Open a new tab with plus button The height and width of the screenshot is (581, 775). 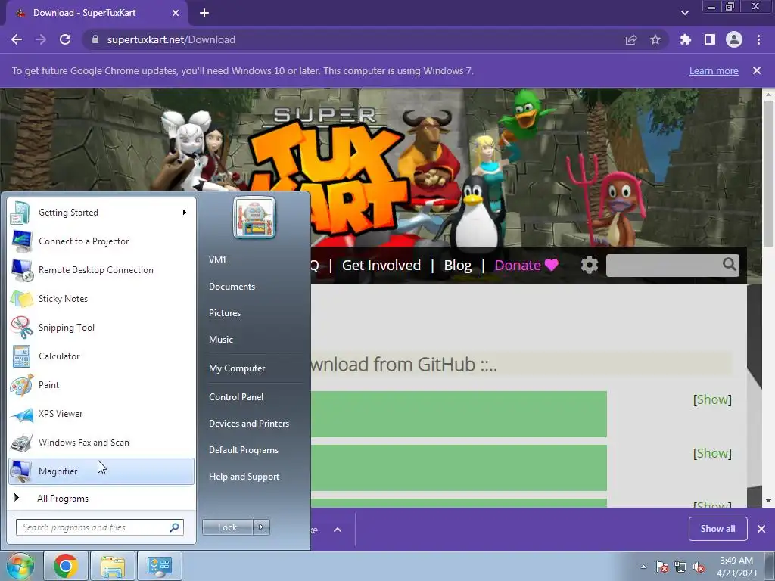(204, 13)
